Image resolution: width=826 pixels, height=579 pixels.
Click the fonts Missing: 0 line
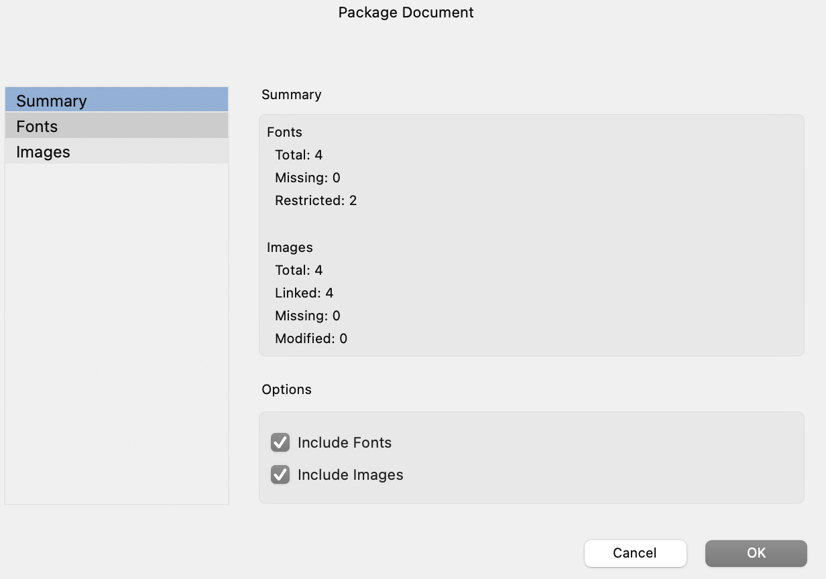(x=308, y=178)
